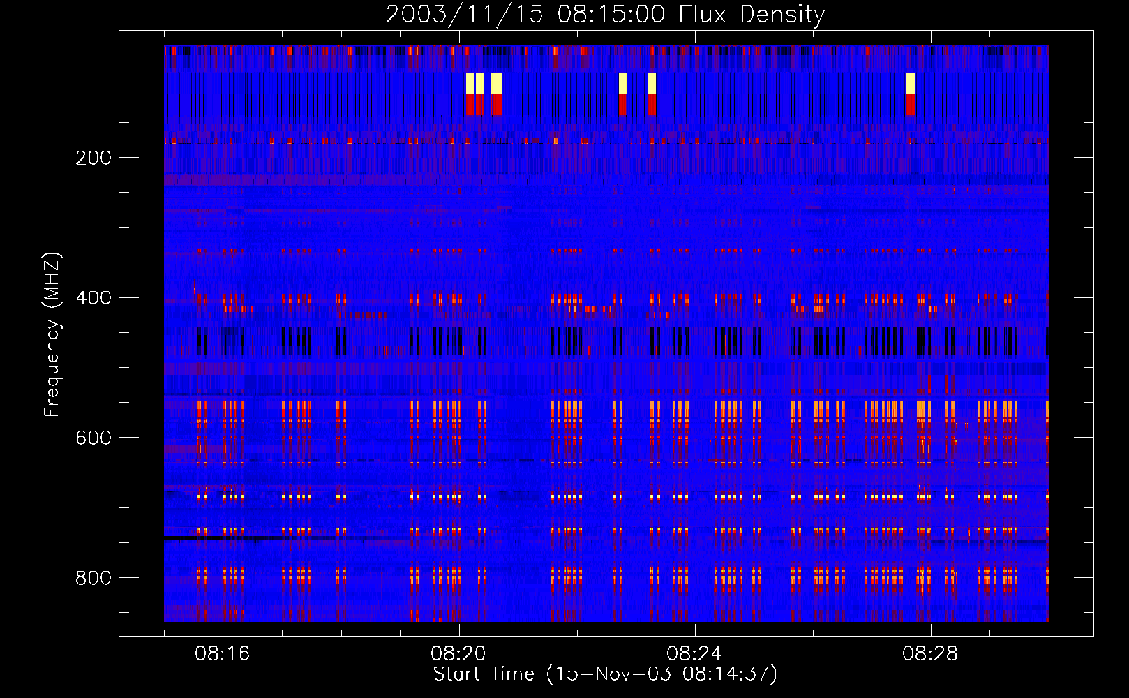Click the 600 frequency tick label
The width and height of the screenshot is (1129, 698).
93,438
